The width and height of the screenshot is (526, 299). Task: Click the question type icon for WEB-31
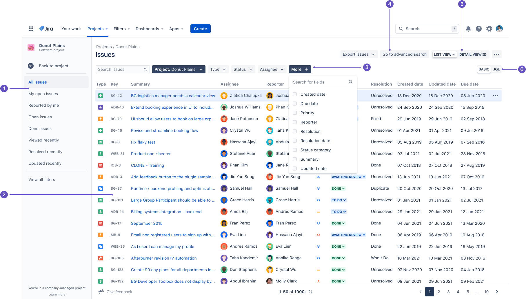coord(101,154)
